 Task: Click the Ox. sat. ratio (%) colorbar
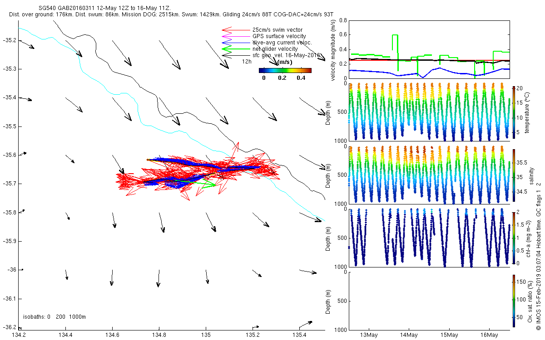(514, 301)
